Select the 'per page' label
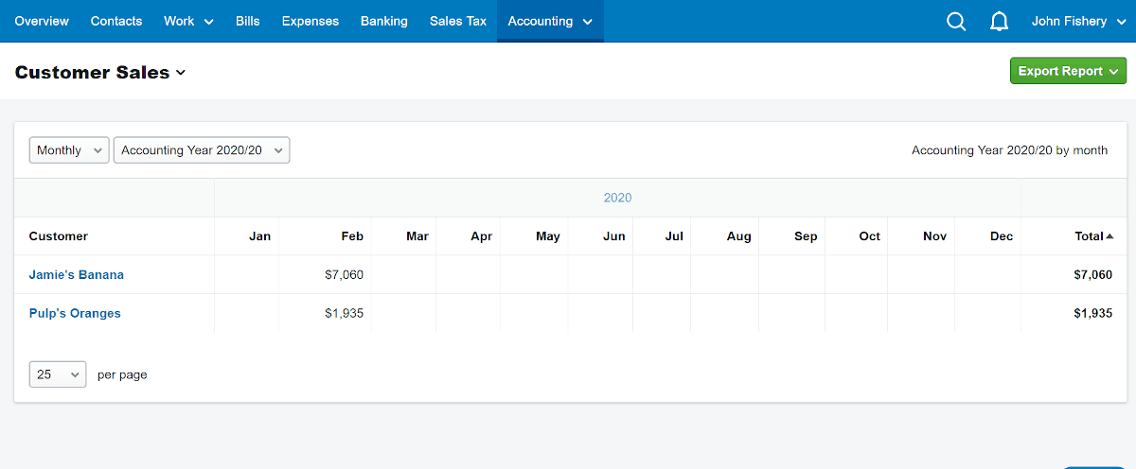This screenshot has width=1136, height=469. 122,374
